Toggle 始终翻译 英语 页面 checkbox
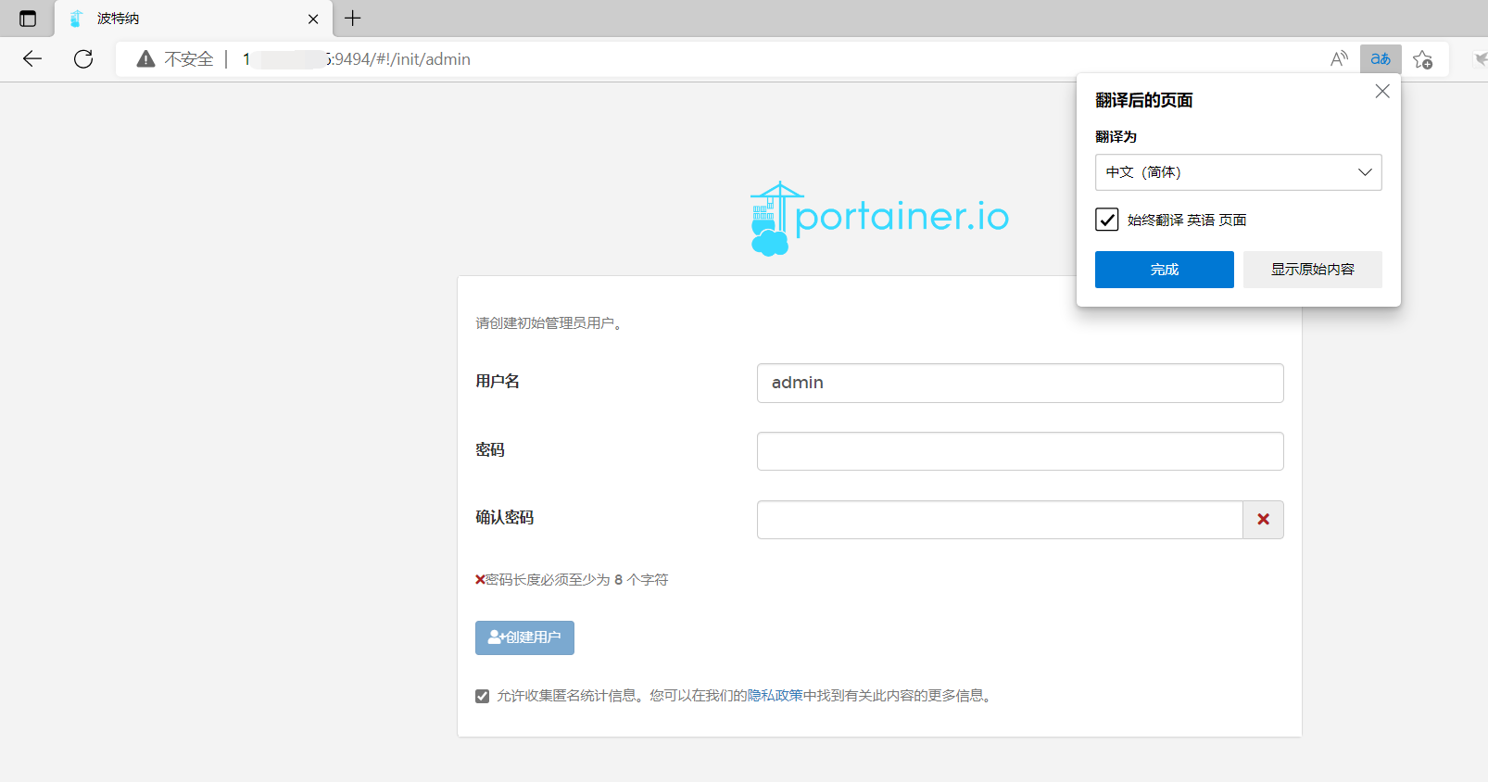The width and height of the screenshot is (1488, 782). pos(1107,220)
